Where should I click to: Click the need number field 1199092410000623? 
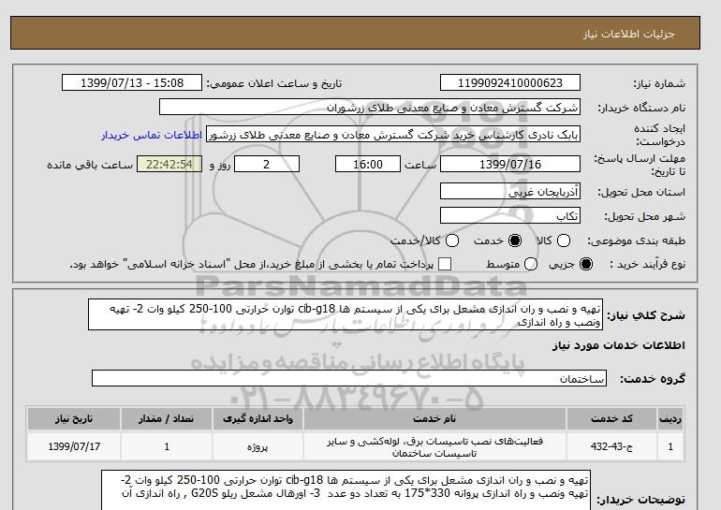coord(510,83)
